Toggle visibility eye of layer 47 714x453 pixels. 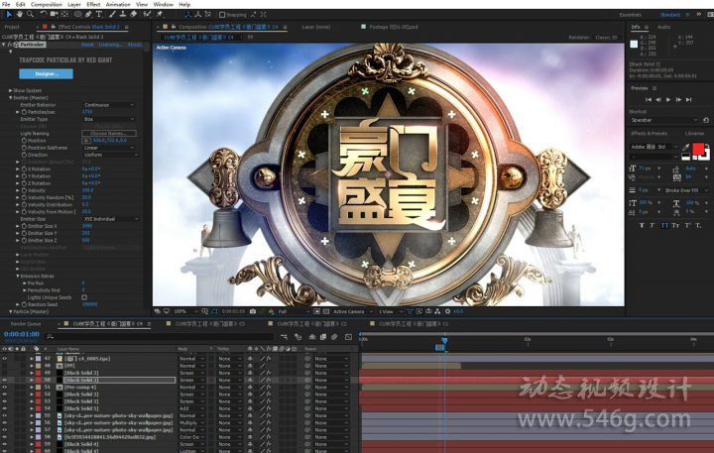[5, 357]
